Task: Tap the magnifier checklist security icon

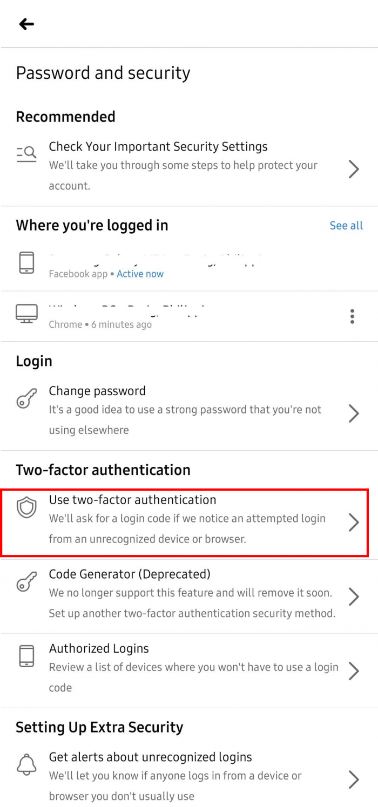Action: [26, 153]
